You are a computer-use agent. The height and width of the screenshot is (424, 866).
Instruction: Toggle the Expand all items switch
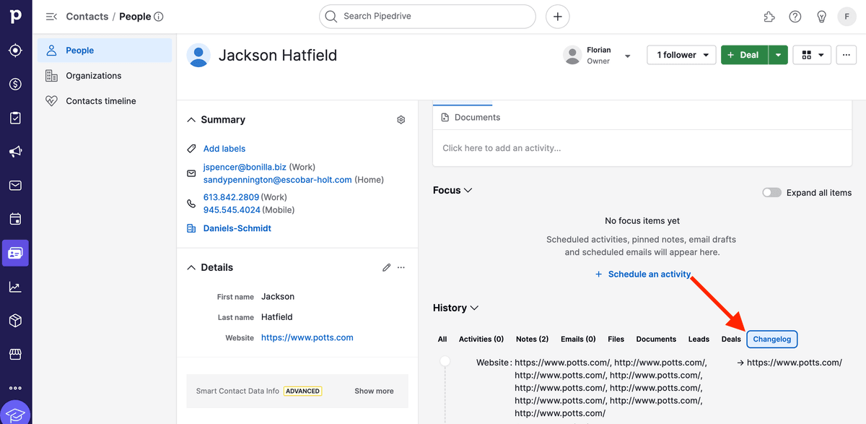coord(771,193)
